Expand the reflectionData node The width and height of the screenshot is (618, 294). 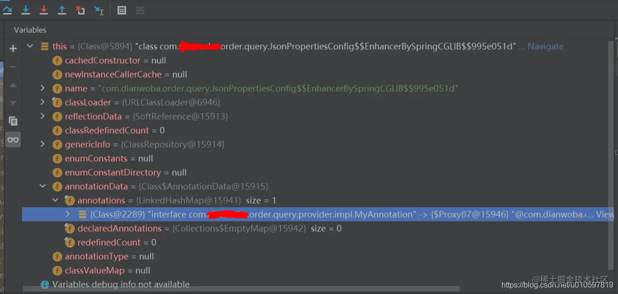tap(43, 116)
